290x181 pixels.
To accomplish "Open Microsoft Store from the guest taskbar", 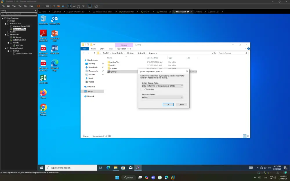I will point(123,168).
